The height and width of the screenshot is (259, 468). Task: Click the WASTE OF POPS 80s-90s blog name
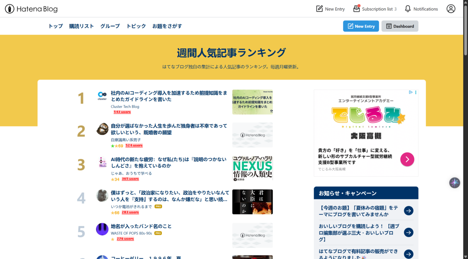click(131, 233)
